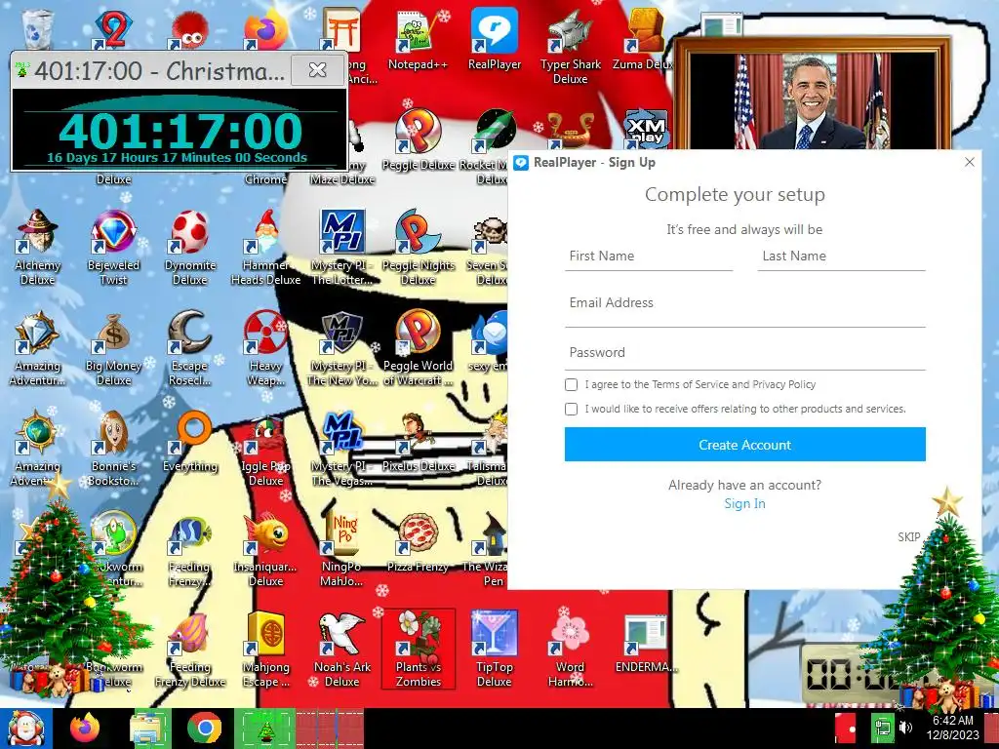Screen dimensions: 999x749
Task: Close the RealPlayer Sign Up dialog
Action: pyautogui.click(x=969, y=163)
